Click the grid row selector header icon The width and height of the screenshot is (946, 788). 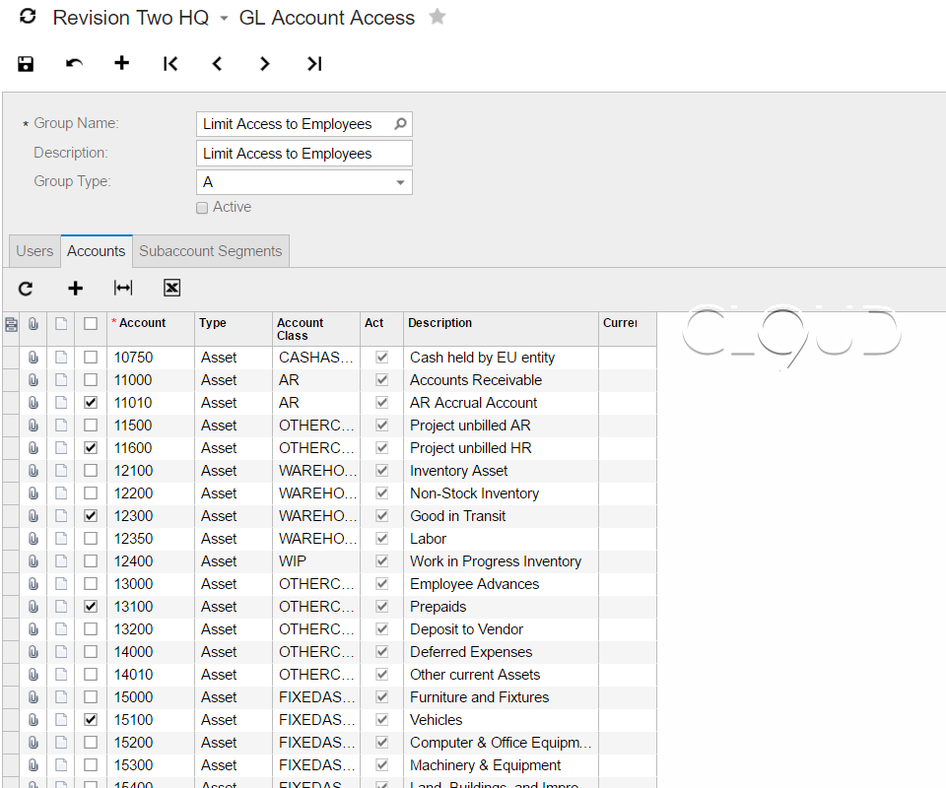click(11, 324)
